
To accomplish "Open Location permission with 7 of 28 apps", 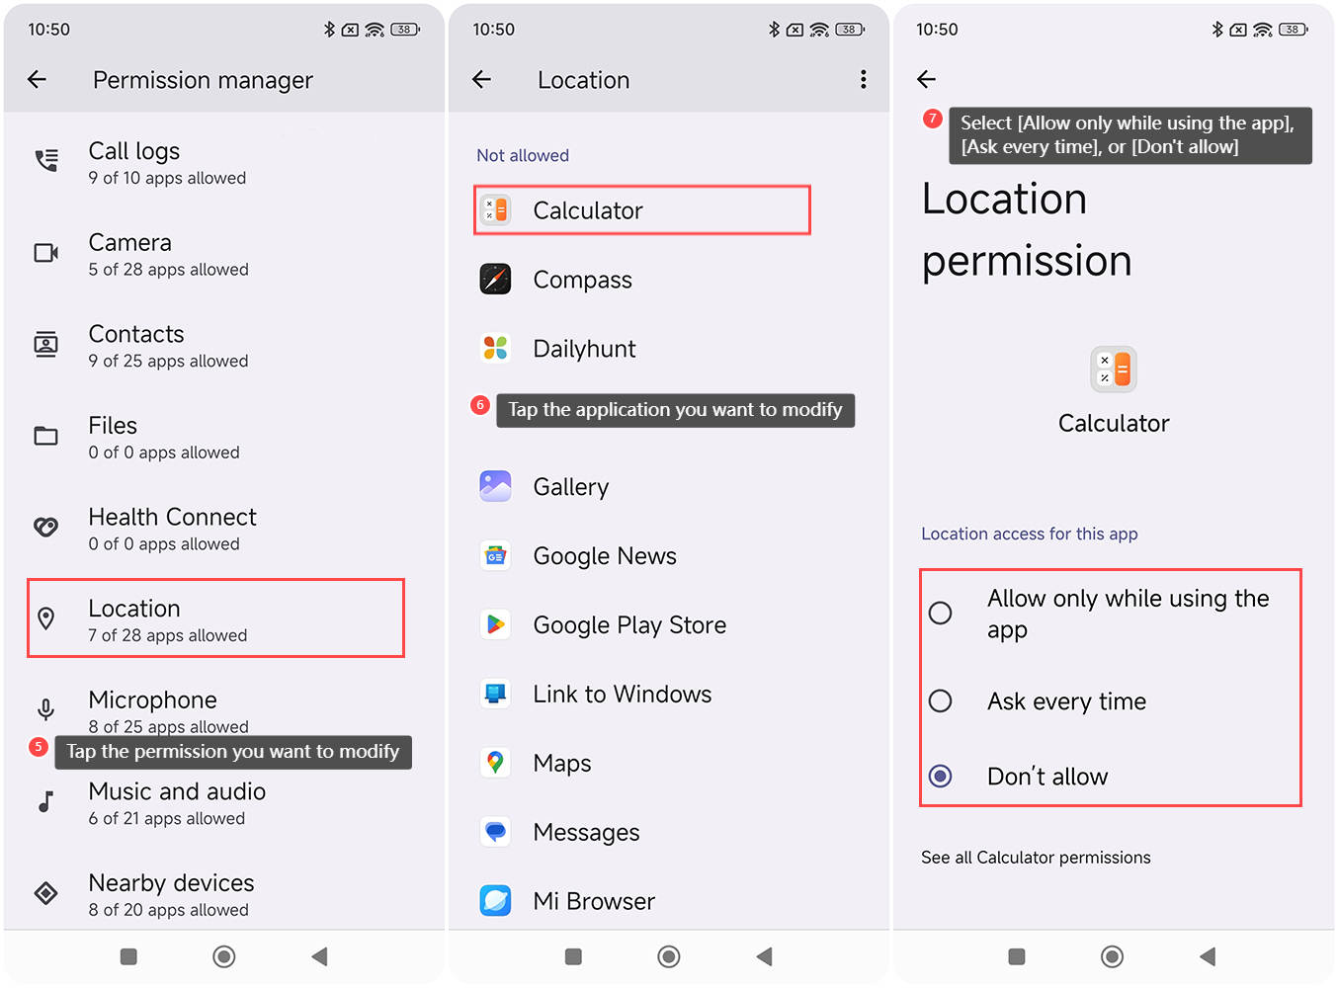I will coord(215,619).
